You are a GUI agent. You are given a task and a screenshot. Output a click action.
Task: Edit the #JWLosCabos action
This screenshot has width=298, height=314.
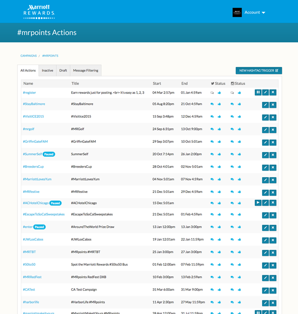click(x=265, y=240)
